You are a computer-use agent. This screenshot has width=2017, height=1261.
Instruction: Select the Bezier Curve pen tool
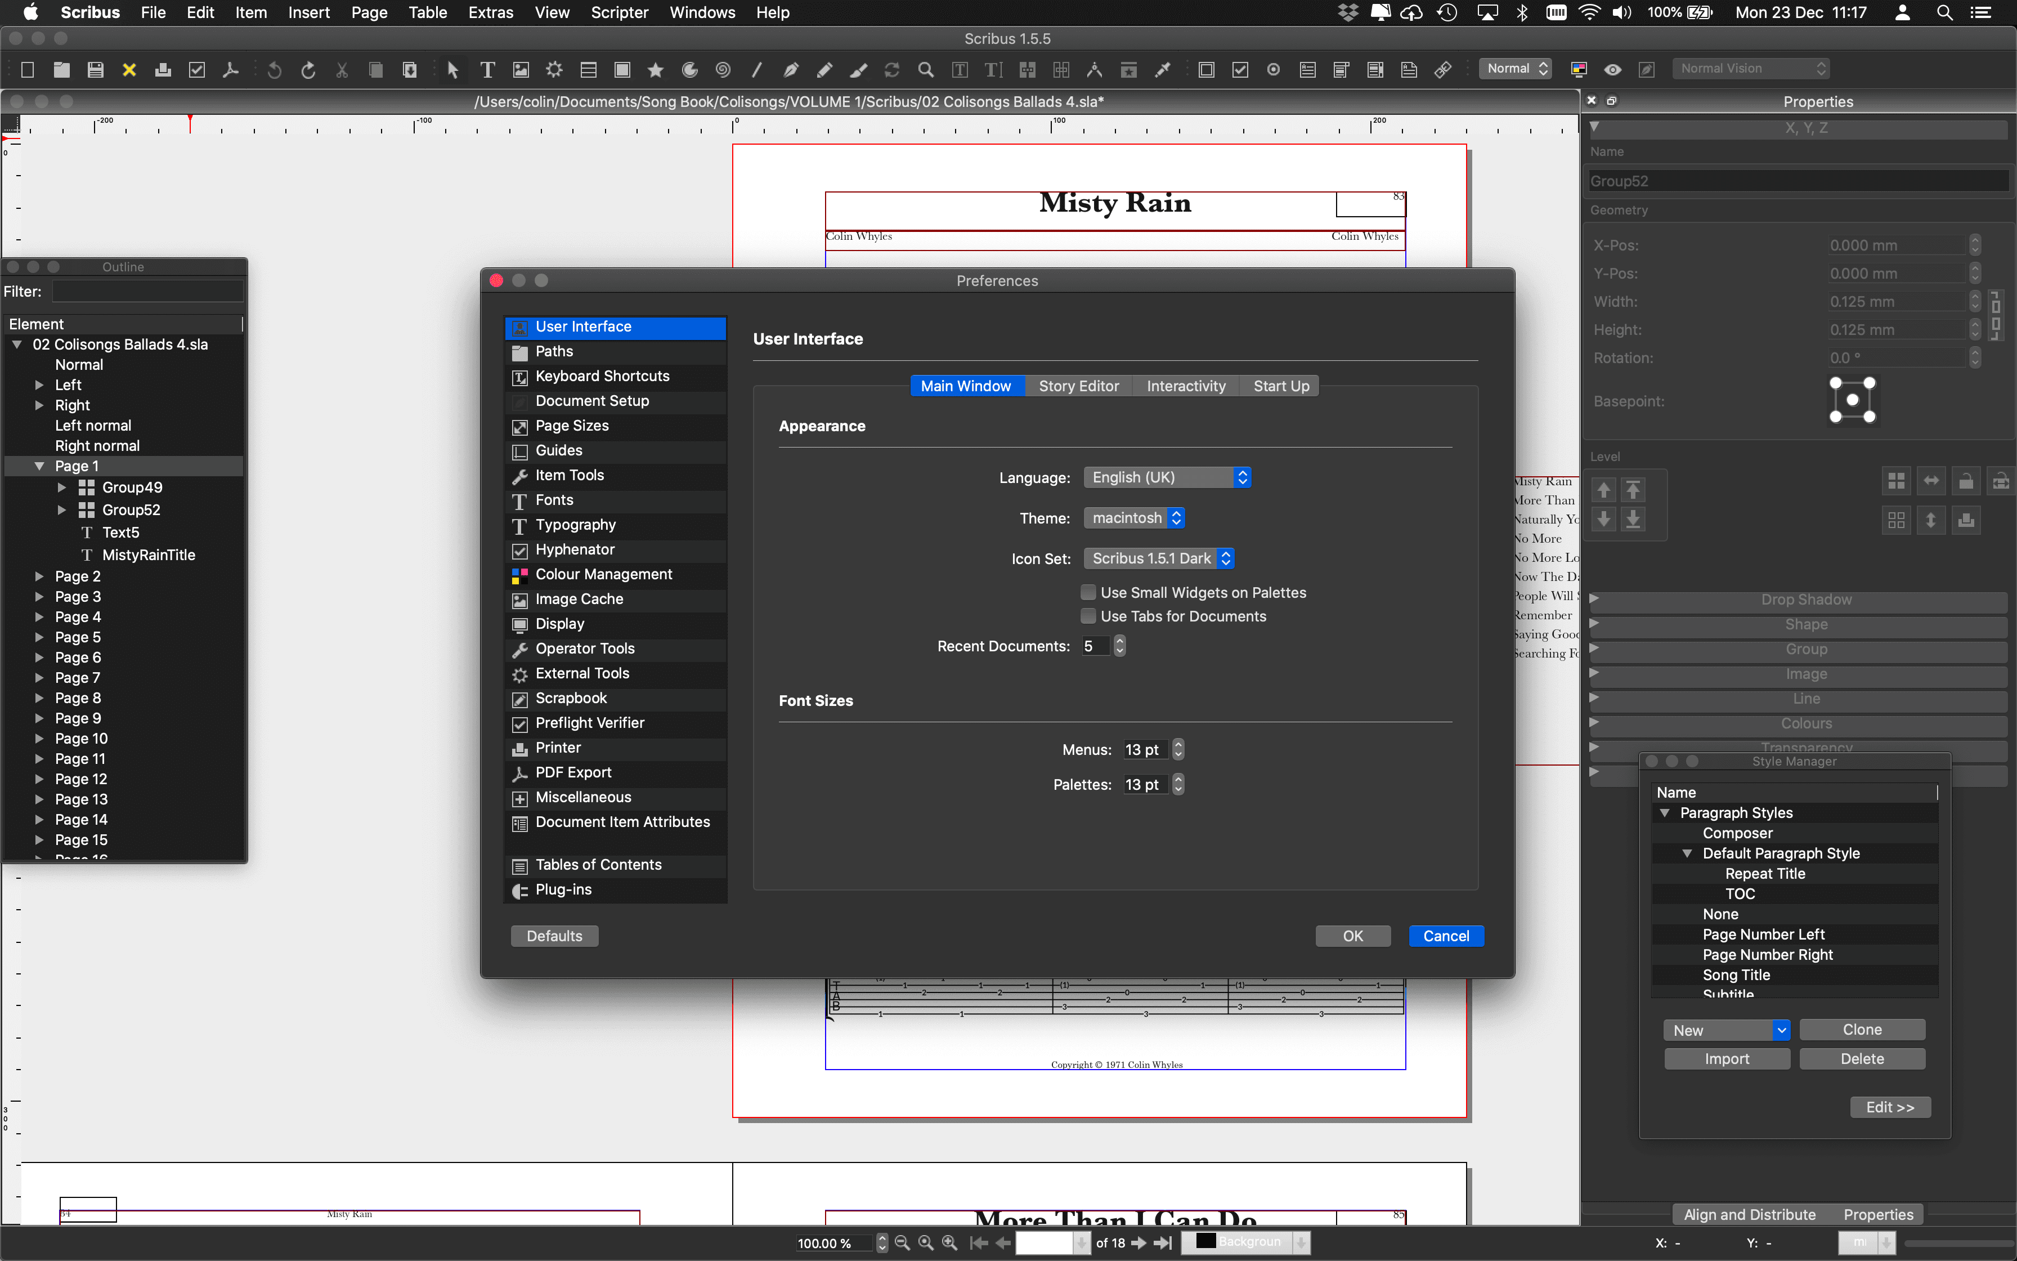pos(790,70)
